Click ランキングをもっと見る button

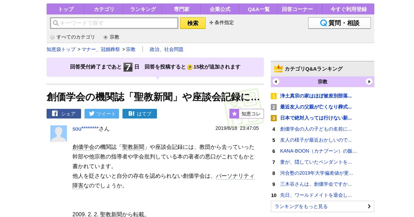coord(323,206)
